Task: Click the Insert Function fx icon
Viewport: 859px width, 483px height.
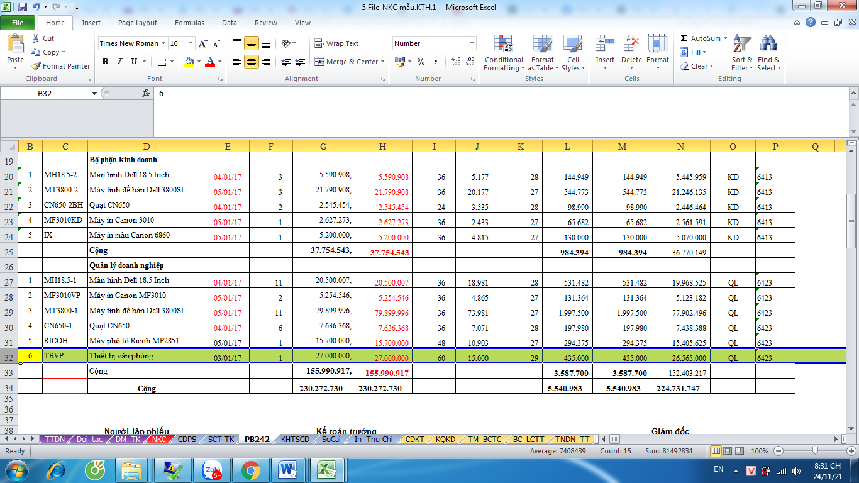Action: coord(146,93)
